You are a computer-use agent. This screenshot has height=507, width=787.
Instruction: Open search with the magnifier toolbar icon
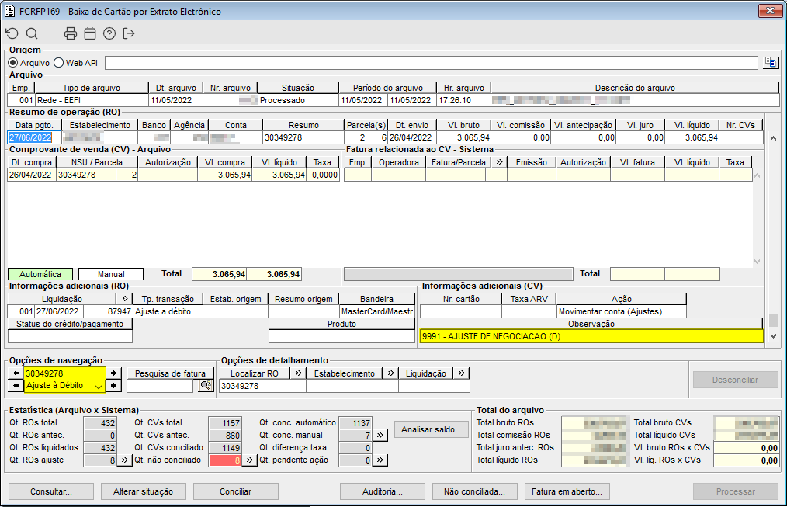[x=32, y=33]
